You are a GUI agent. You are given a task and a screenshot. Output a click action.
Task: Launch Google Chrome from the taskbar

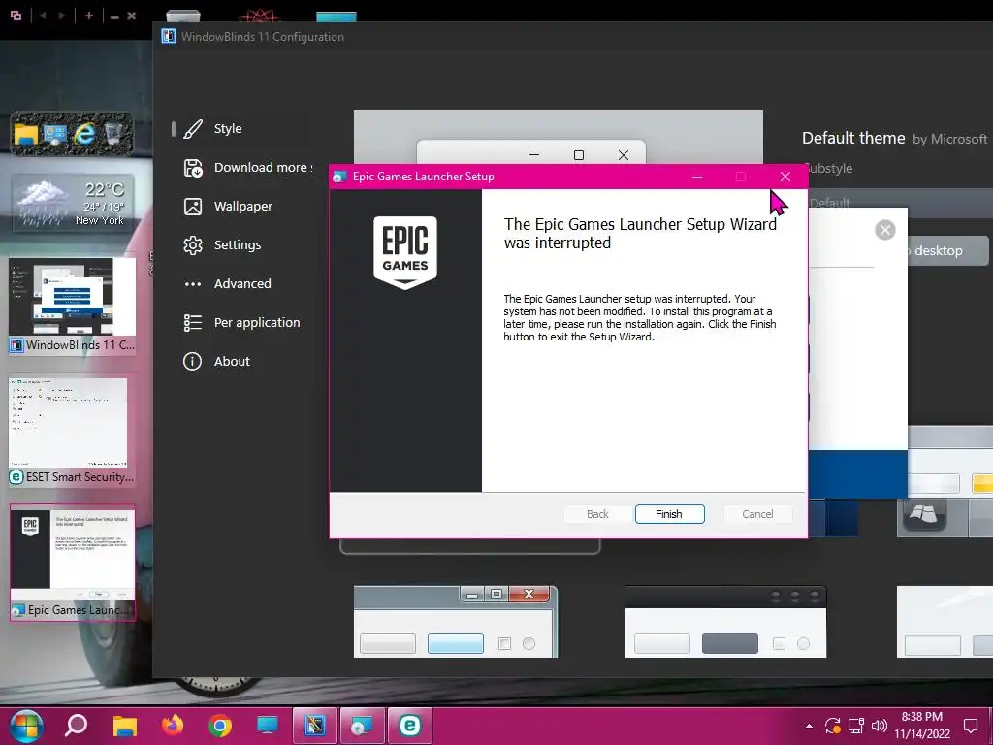(x=220, y=726)
